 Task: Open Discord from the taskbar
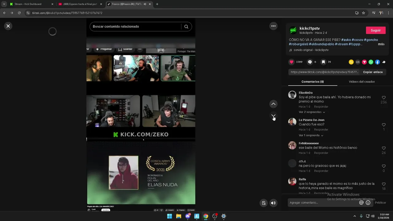(x=188, y=216)
